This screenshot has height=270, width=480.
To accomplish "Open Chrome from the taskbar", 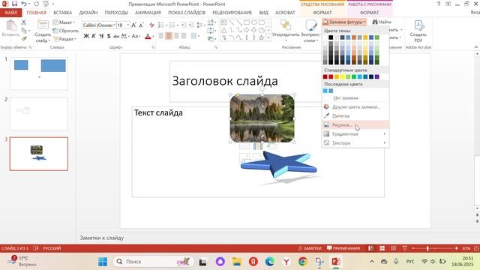I will pos(303,262).
